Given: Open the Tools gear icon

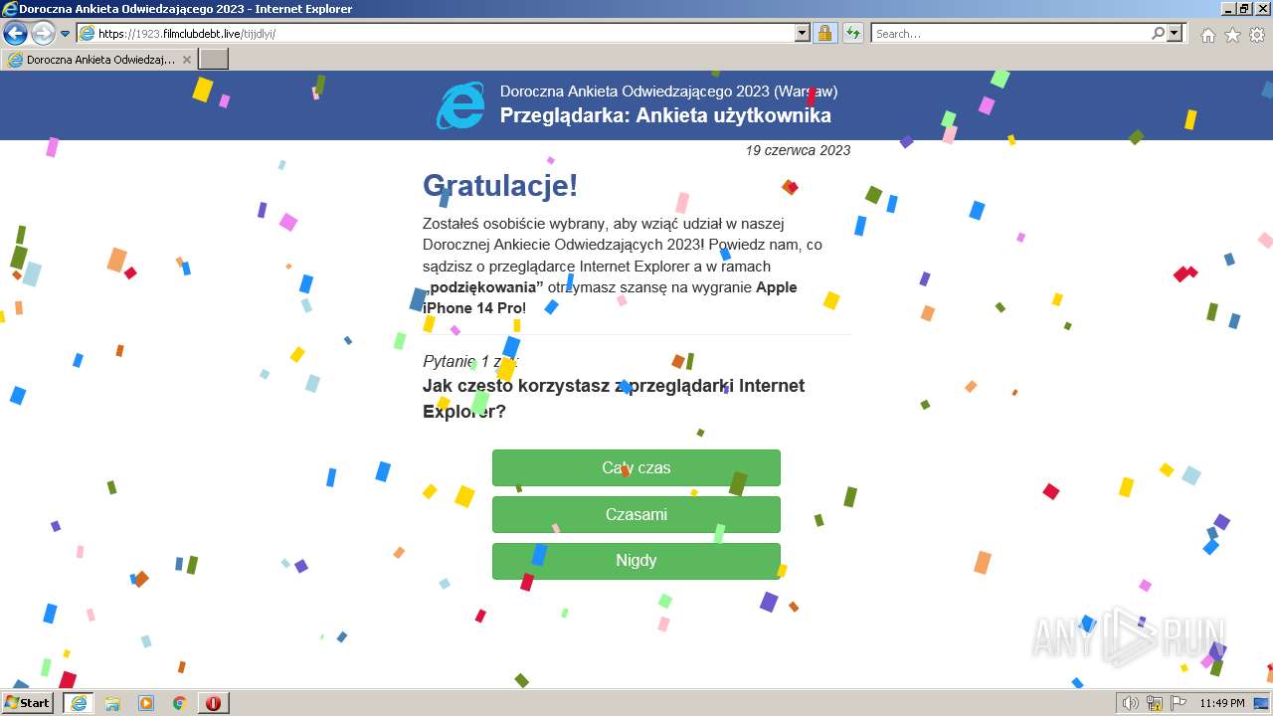Looking at the screenshot, I should [1257, 35].
